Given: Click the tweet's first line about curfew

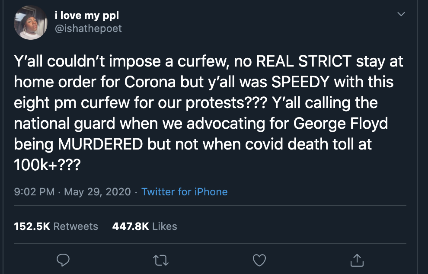Looking at the screenshot, I should [208, 61].
